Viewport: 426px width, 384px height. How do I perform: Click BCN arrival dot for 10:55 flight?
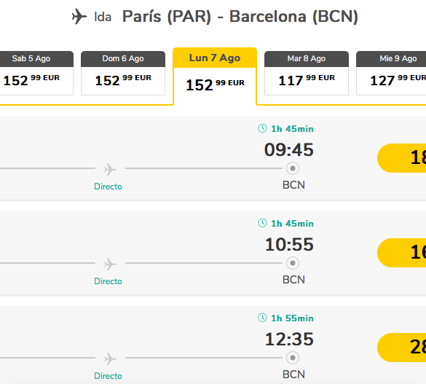click(x=293, y=263)
